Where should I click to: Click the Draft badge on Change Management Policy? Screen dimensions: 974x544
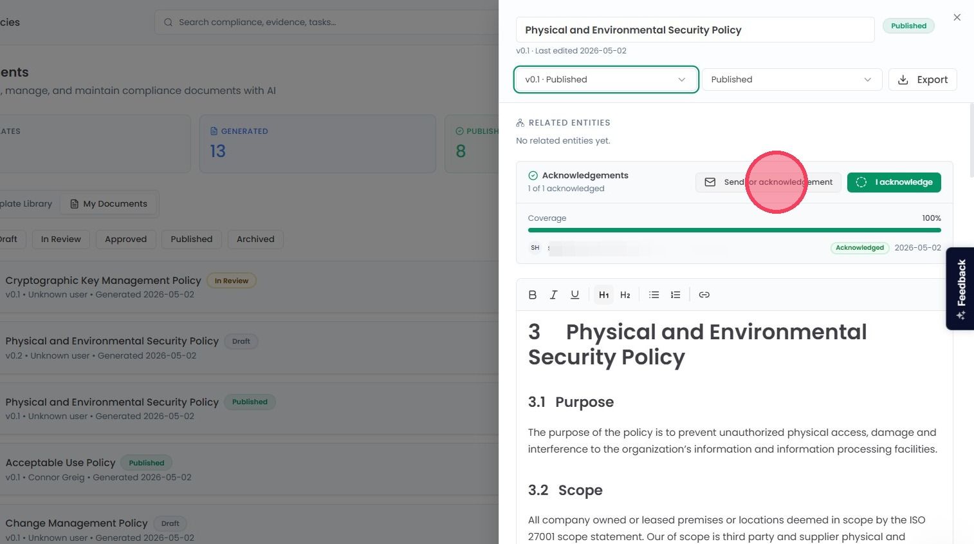[170, 523]
